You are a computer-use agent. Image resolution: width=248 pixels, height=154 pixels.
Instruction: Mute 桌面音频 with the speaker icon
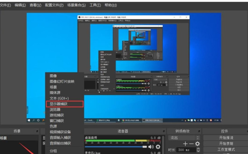point(151,147)
